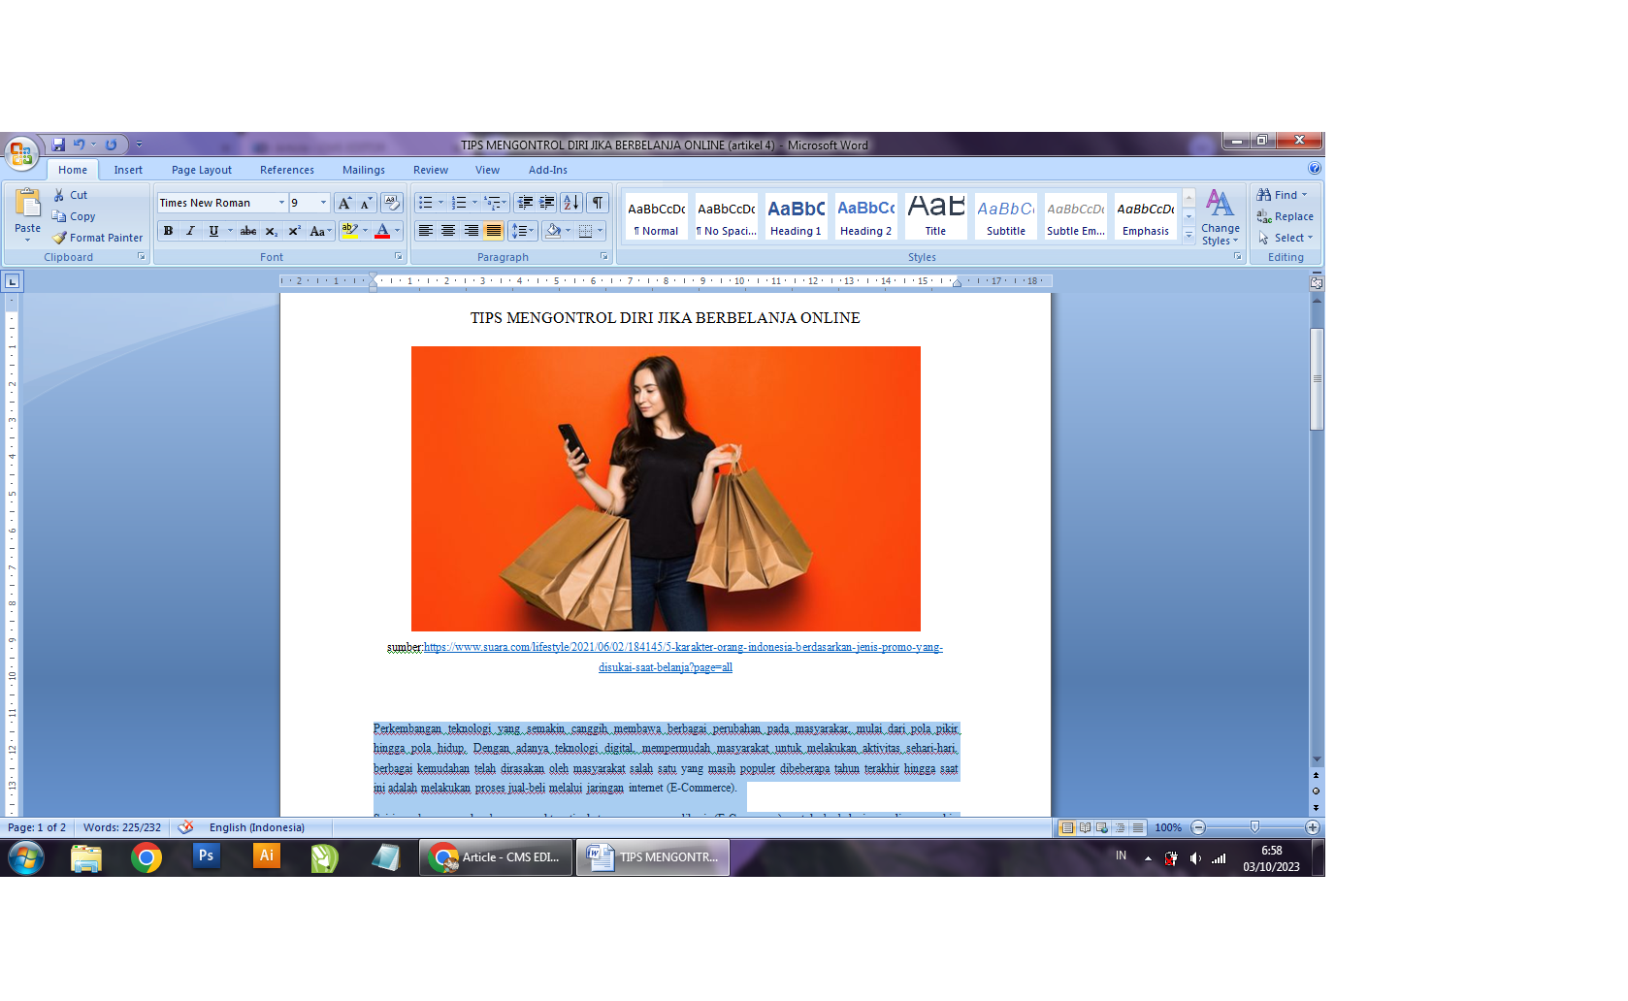Expand the Select dropdown in Editing
This screenshot has height=1001, width=1628.
pos(1286,238)
